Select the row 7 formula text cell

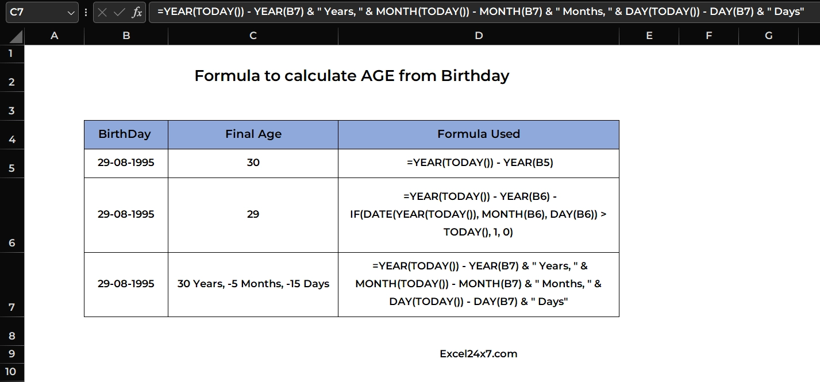click(x=479, y=284)
